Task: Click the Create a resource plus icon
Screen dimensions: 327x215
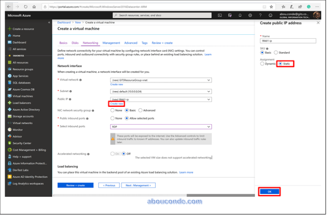Action: tap(9, 29)
